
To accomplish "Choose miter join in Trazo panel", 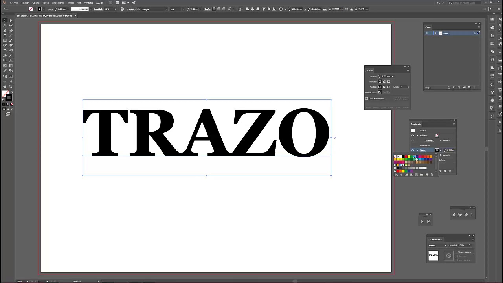I will [x=380, y=87].
